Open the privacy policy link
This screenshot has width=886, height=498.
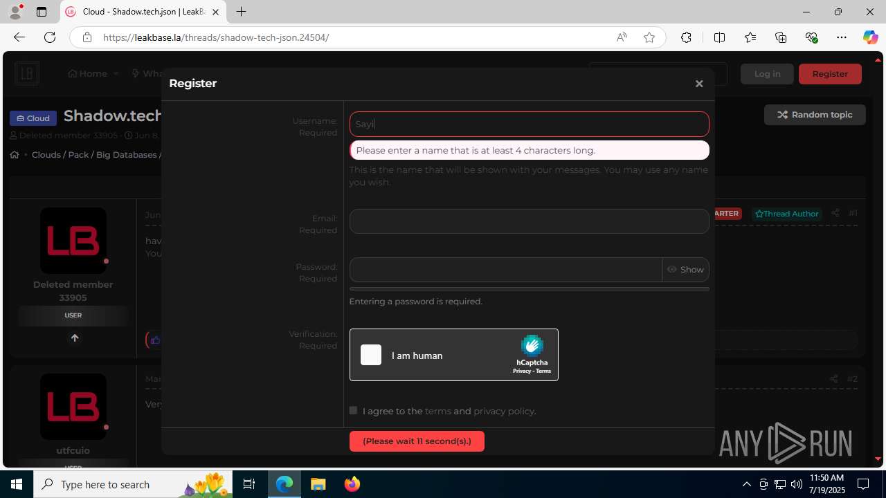coord(504,411)
